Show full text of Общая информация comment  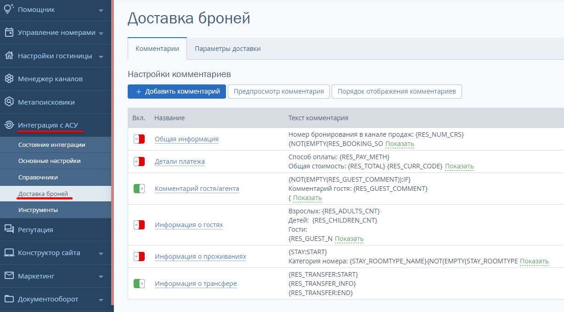[x=400, y=144]
